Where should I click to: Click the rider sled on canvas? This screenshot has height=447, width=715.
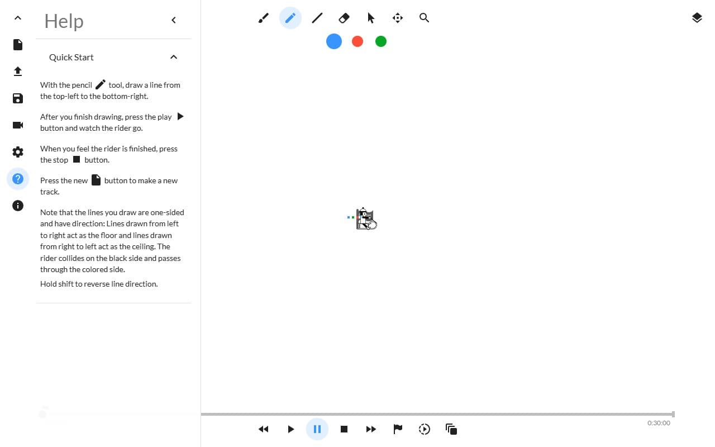click(x=366, y=218)
